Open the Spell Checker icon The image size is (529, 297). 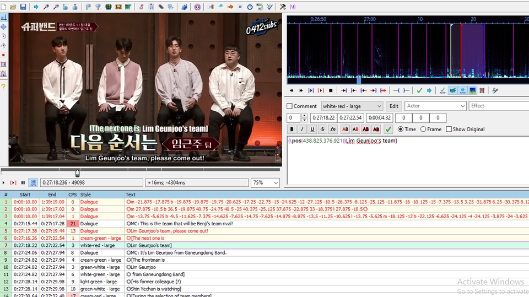pos(270,7)
